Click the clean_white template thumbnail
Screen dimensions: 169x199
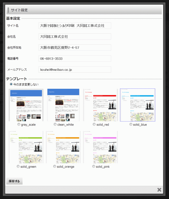(63, 105)
